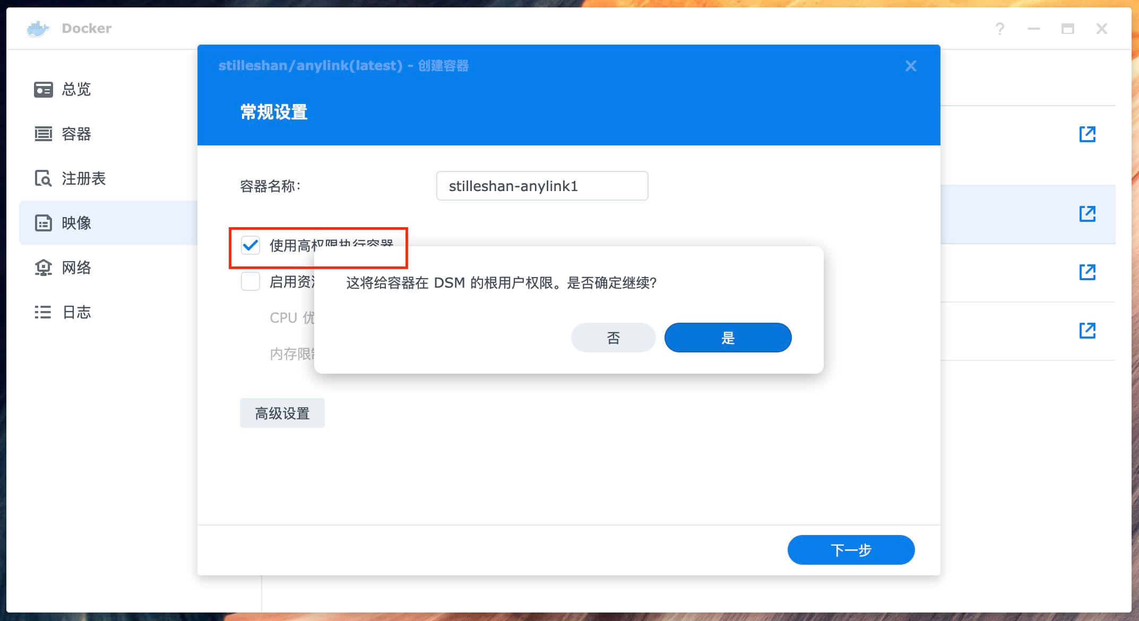This screenshot has height=621, width=1139.
Task: Go to the 容器 container list
Action: click(x=75, y=134)
